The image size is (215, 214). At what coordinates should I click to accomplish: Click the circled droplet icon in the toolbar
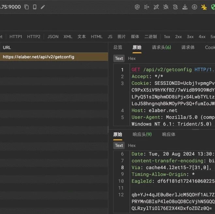click(x=194, y=7)
